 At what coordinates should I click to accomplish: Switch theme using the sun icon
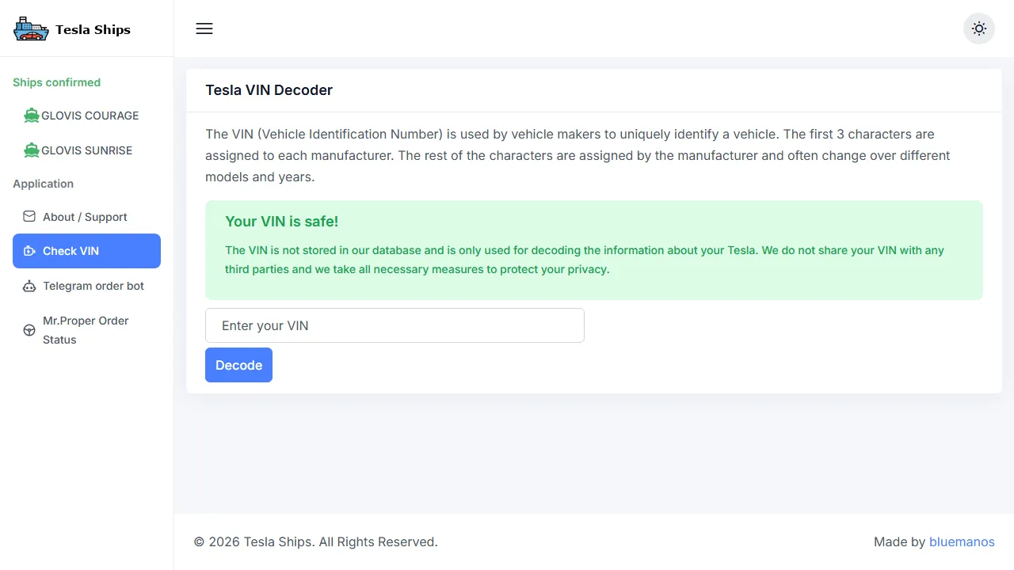(x=979, y=28)
